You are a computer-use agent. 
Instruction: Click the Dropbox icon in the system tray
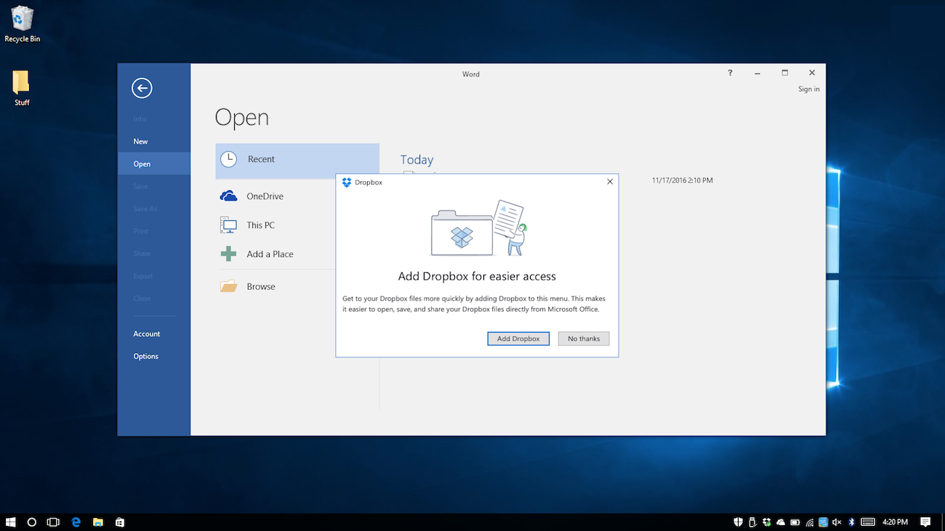(766, 522)
